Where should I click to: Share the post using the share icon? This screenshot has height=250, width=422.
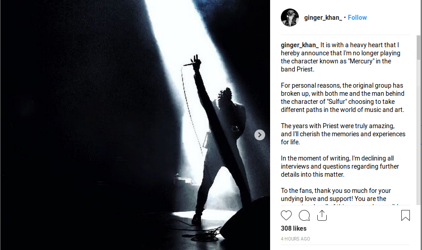click(x=322, y=215)
